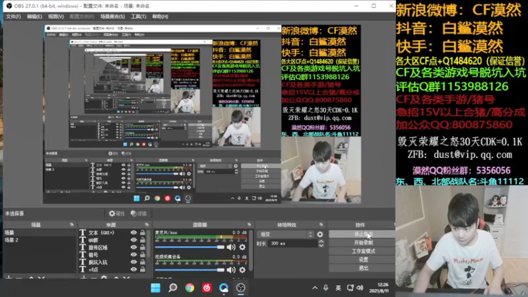Increase 时长 duration with up arrow
Viewport: 528px width, 297px height.
(321, 242)
